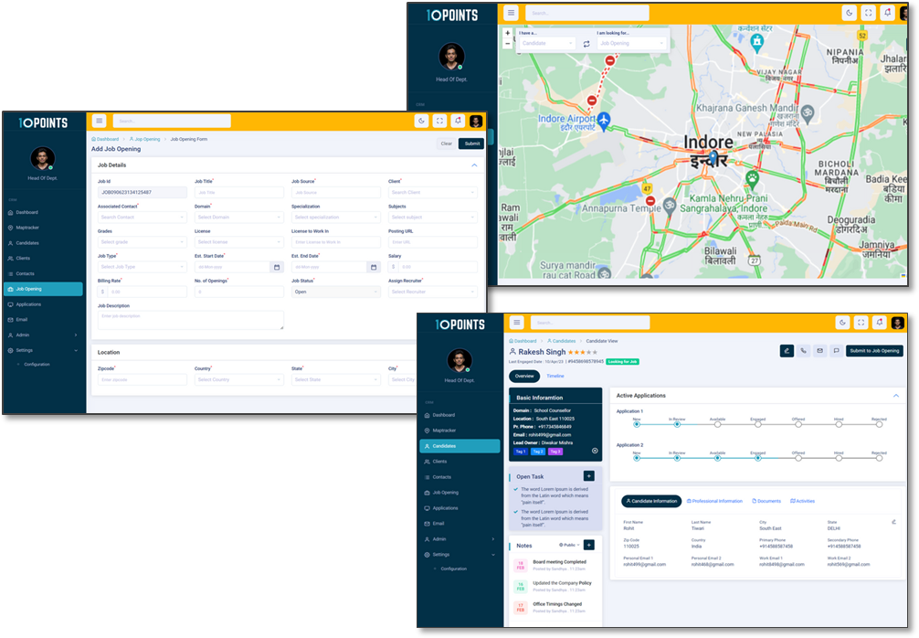The width and height of the screenshot is (919, 638).
Task: Switch to the Timeline tab
Action: [555, 376]
